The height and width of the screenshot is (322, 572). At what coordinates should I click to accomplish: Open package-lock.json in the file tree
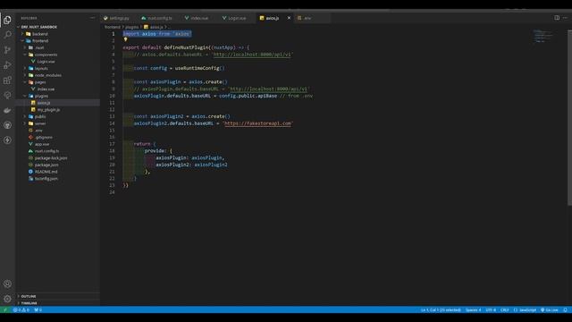pyautogui.click(x=51, y=158)
